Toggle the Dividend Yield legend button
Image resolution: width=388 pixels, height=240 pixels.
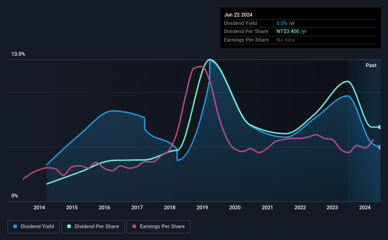34,227
